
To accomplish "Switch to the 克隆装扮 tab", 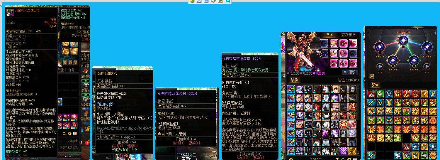I will 348,35.
